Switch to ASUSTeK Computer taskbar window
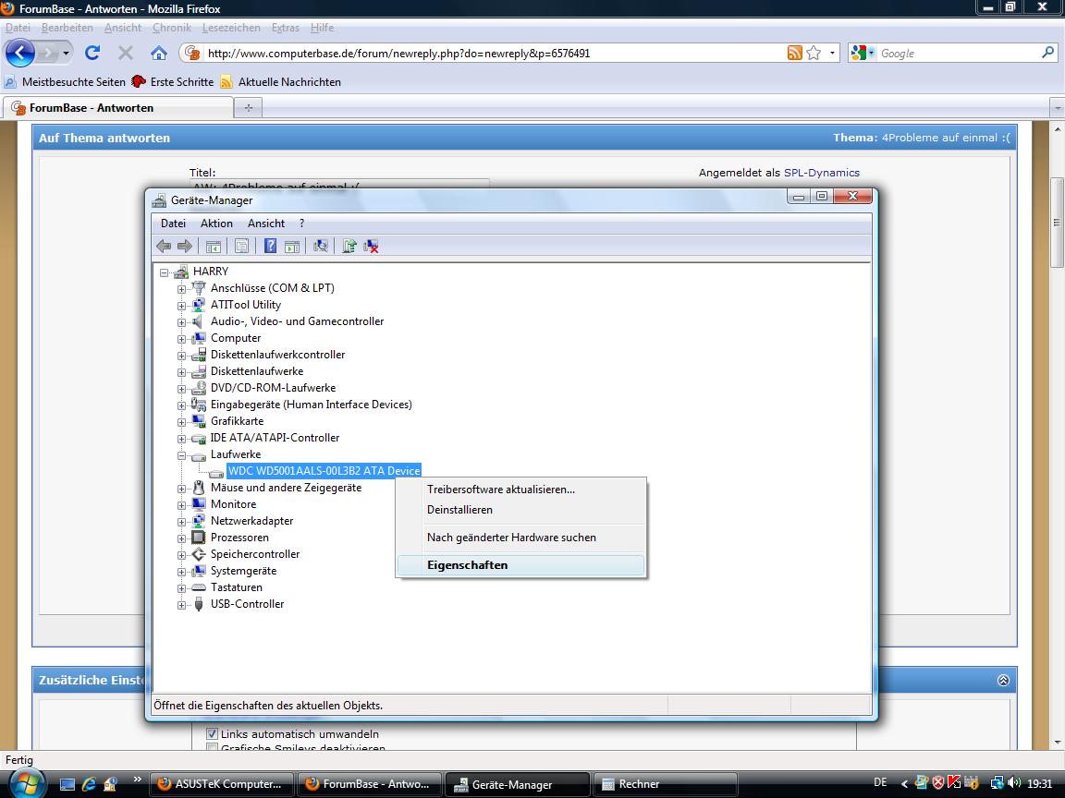Image resolution: width=1065 pixels, height=798 pixels. [221, 784]
